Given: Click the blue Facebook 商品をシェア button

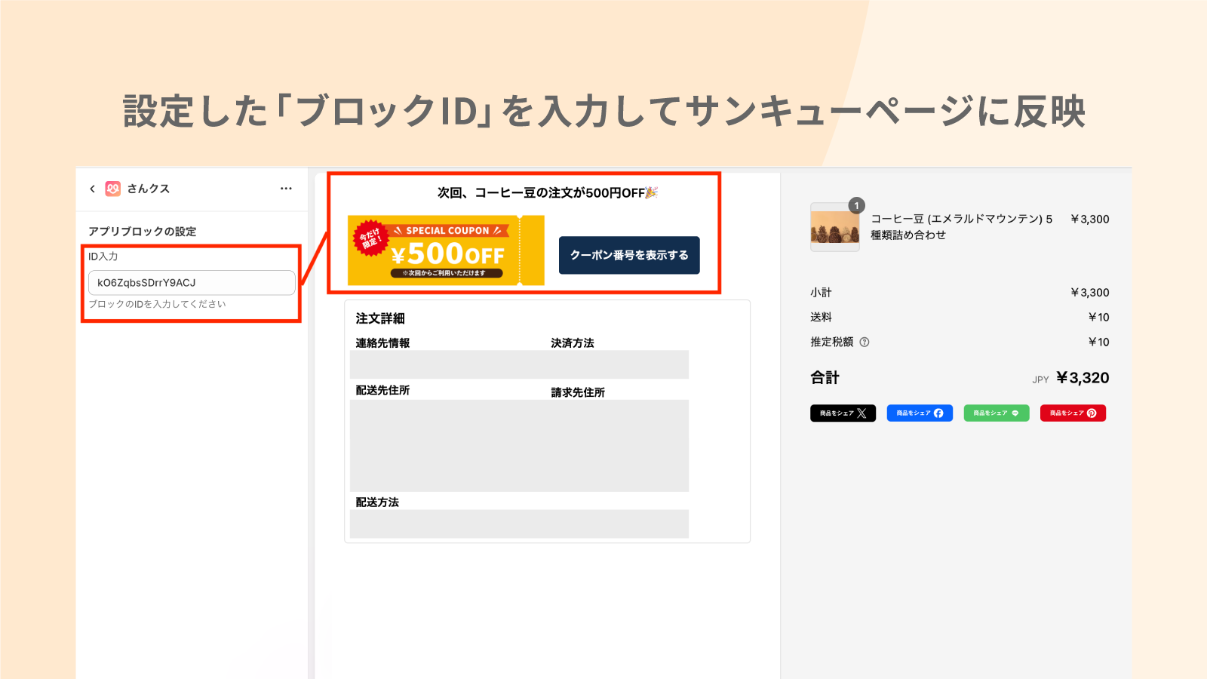Looking at the screenshot, I should [x=920, y=413].
